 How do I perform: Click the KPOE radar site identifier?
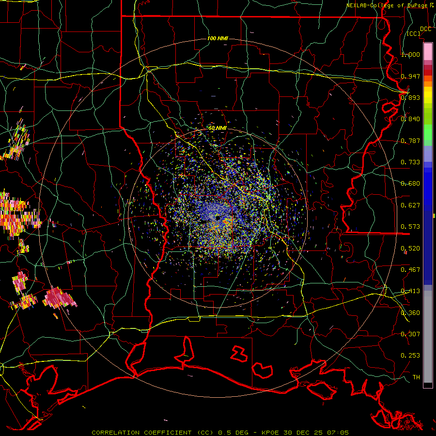pos(271,433)
